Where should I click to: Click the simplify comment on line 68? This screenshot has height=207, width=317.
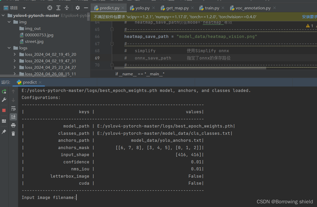coord(176,51)
